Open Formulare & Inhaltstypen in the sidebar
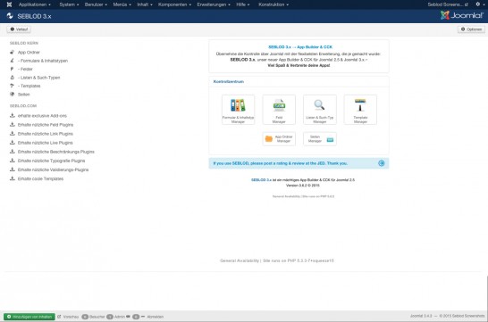Image resolution: width=488 pixels, height=322 pixels. (43, 61)
